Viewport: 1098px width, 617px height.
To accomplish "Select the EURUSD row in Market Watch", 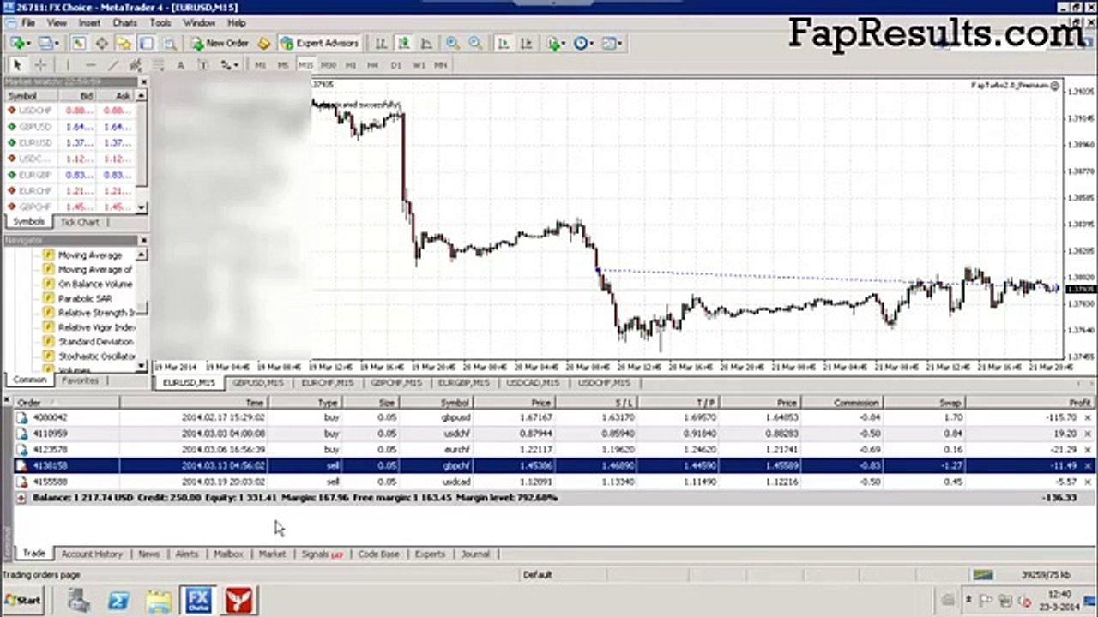I will point(69,143).
